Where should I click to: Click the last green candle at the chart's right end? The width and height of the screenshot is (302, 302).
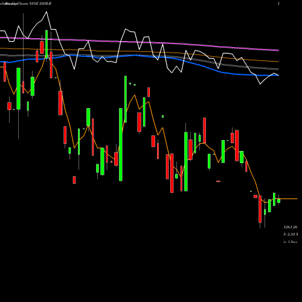point(278,201)
